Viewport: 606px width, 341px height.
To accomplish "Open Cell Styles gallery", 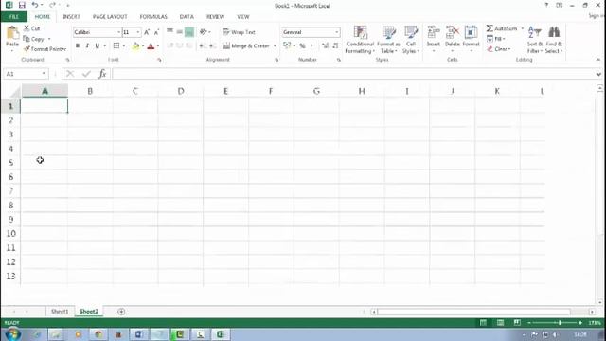I will point(411,40).
